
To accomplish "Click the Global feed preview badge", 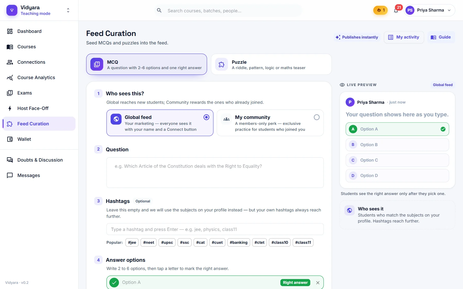I will tap(443, 85).
